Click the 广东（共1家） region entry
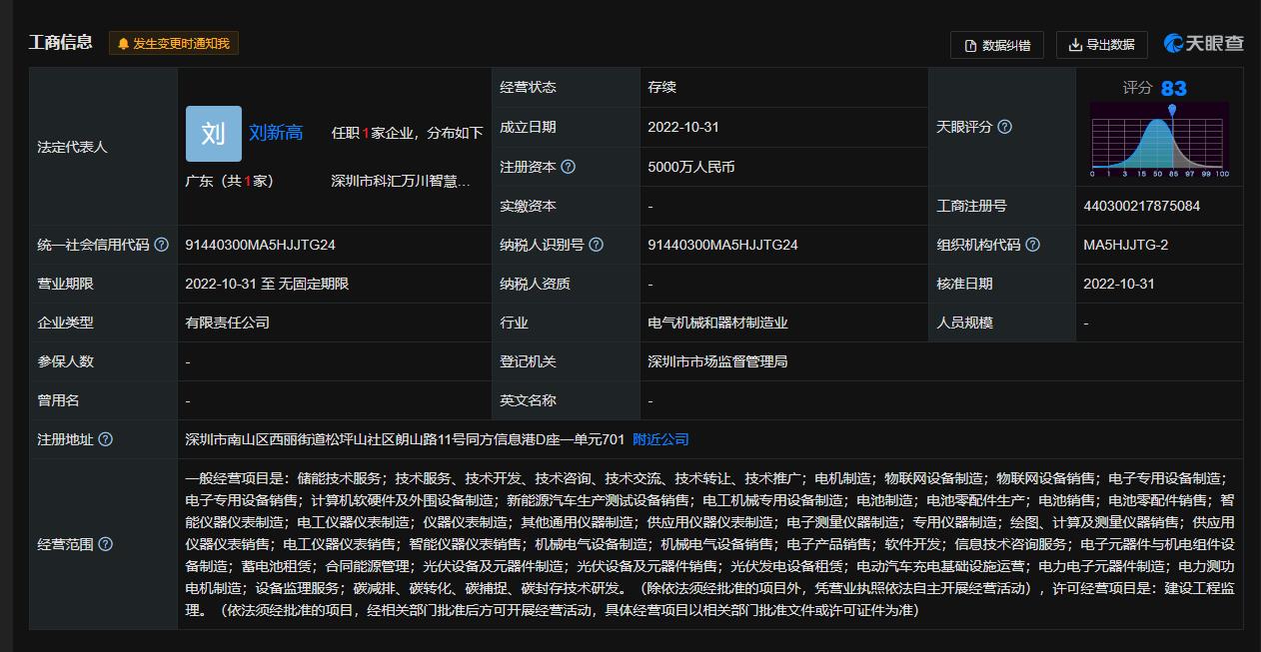Screen dimensions: 1261x652 click(230, 181)
